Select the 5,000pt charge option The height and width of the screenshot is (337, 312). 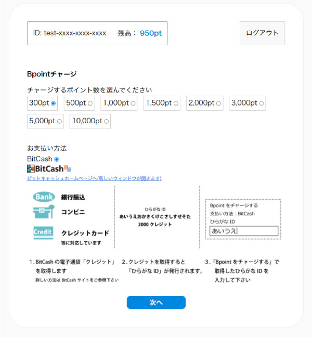[59, 121]
